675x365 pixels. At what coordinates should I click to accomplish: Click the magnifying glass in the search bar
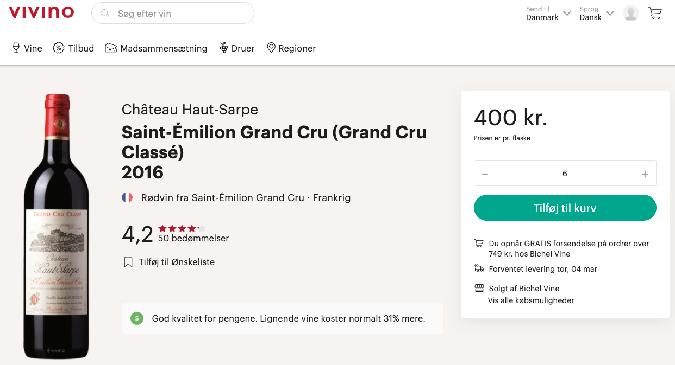[x=105, y=13]
